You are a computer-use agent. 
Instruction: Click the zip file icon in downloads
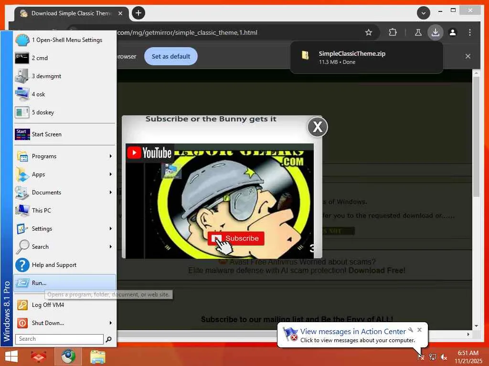pos(305,55)
